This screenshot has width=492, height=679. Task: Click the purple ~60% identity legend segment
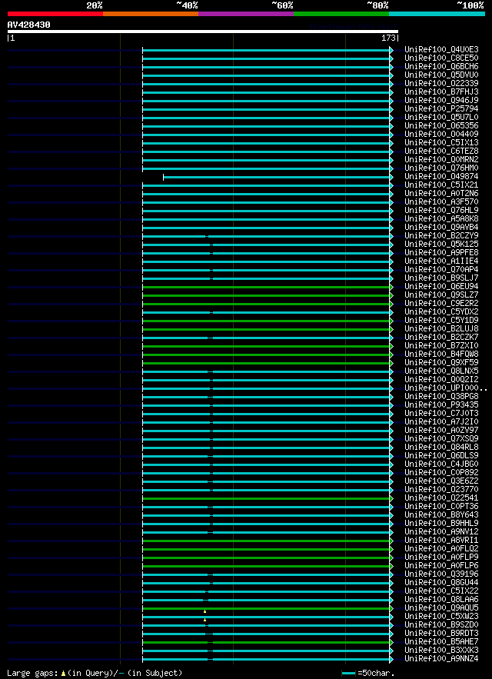point(246,14)
